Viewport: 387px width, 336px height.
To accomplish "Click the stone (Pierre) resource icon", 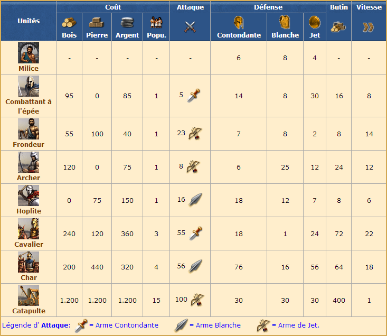I will (97, 24).
